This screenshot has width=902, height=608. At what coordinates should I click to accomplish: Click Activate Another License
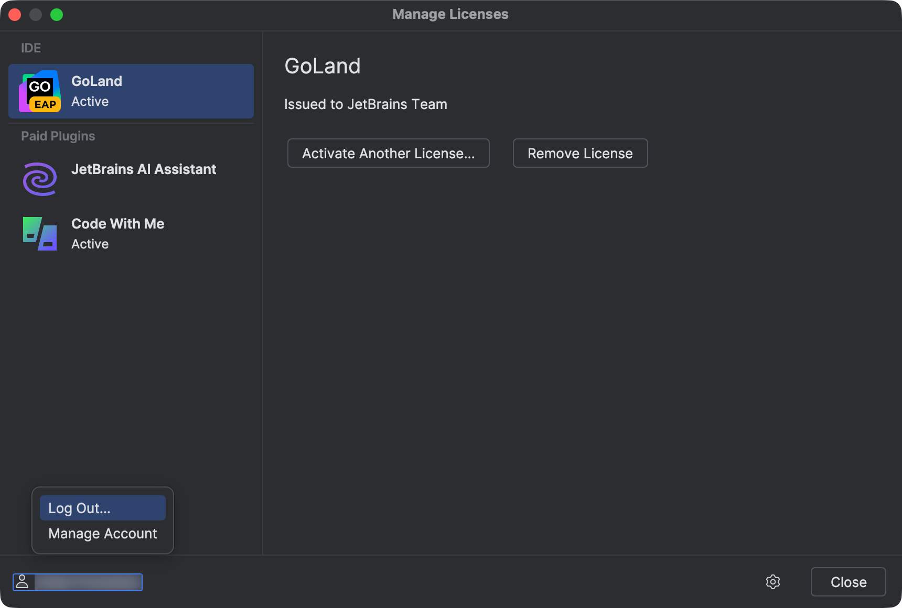tap(388, 153)
